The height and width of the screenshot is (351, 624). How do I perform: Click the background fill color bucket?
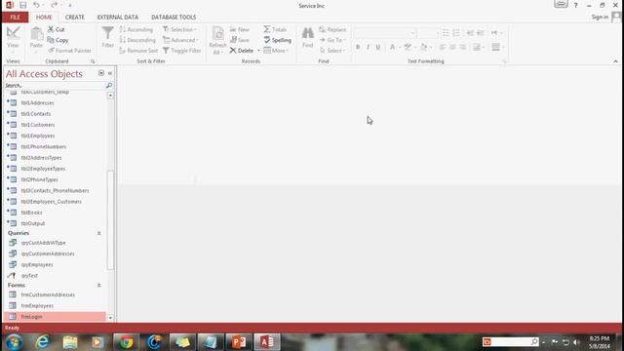click(x=424, y=47)
